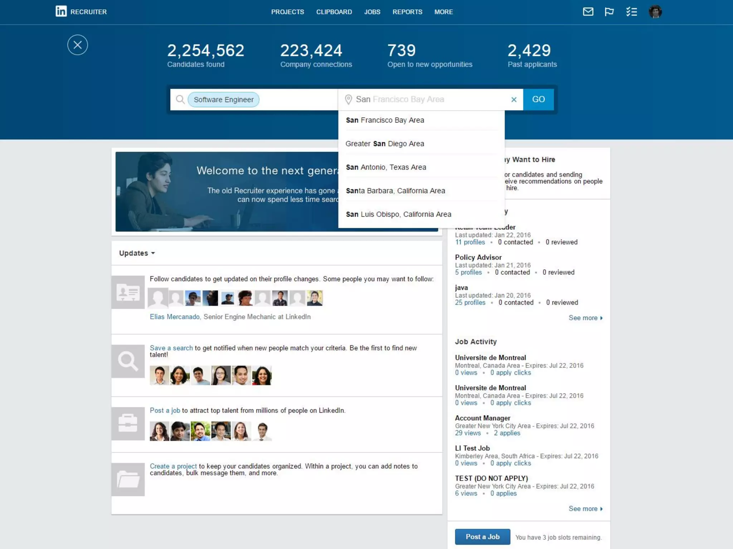Select Greater San Diego Area suggestion
733x549 pixels.
(421, 144)
